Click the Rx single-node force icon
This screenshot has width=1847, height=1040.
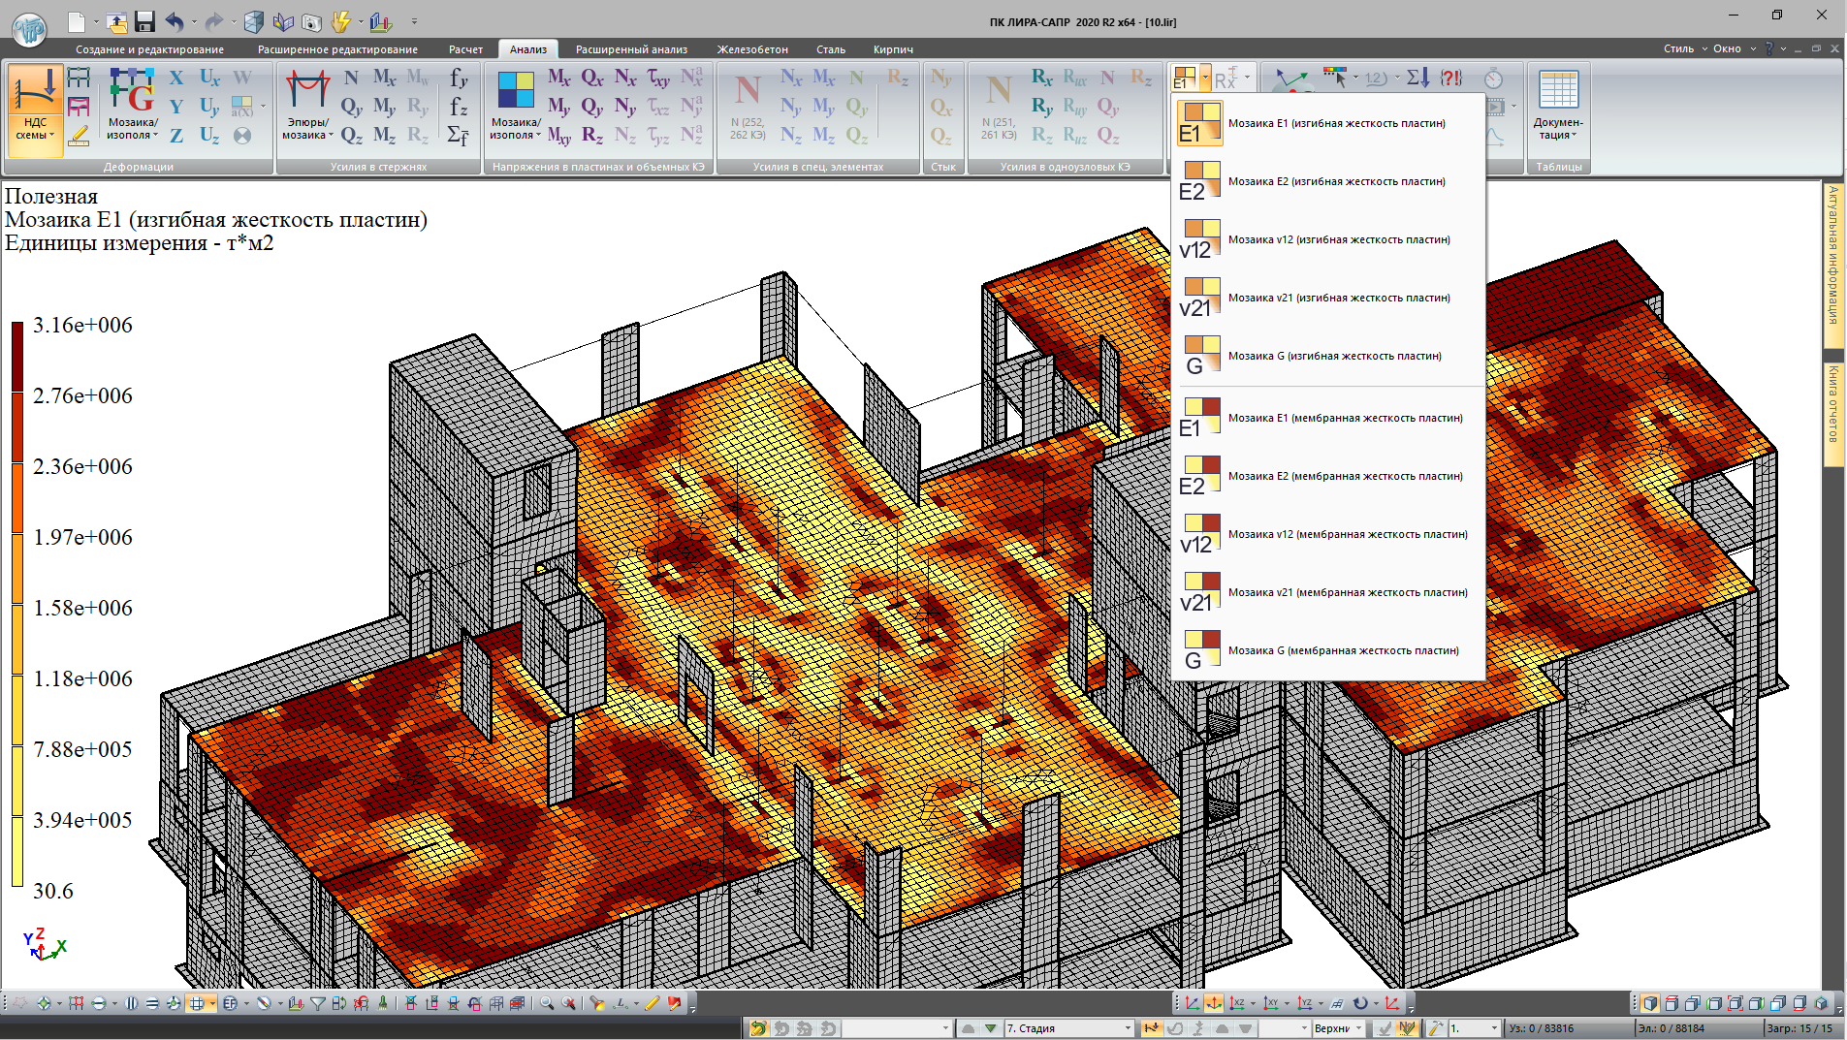pyautogui.click(x=1041, y=78)
